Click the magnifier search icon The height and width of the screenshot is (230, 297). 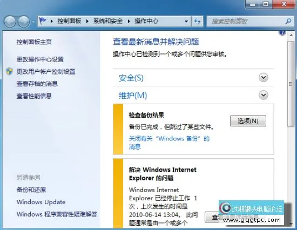point(288,21)
